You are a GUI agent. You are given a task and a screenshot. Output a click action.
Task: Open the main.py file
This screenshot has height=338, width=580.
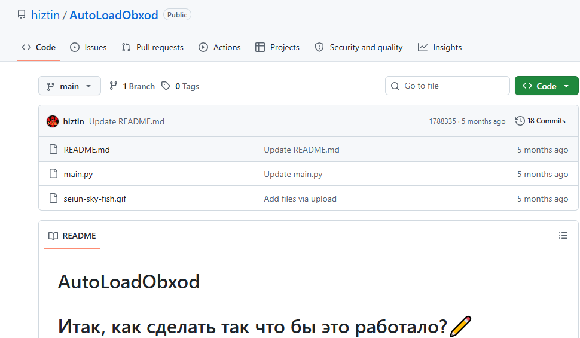[x=78, y=174]
